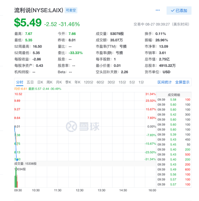Viewport: 199px width, 201px height.
Task: Switch to the 日K chart tab
Action: tap(40, 82)
